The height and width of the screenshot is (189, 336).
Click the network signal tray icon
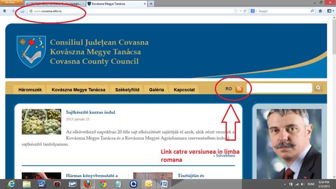click(x=297, y=184)
